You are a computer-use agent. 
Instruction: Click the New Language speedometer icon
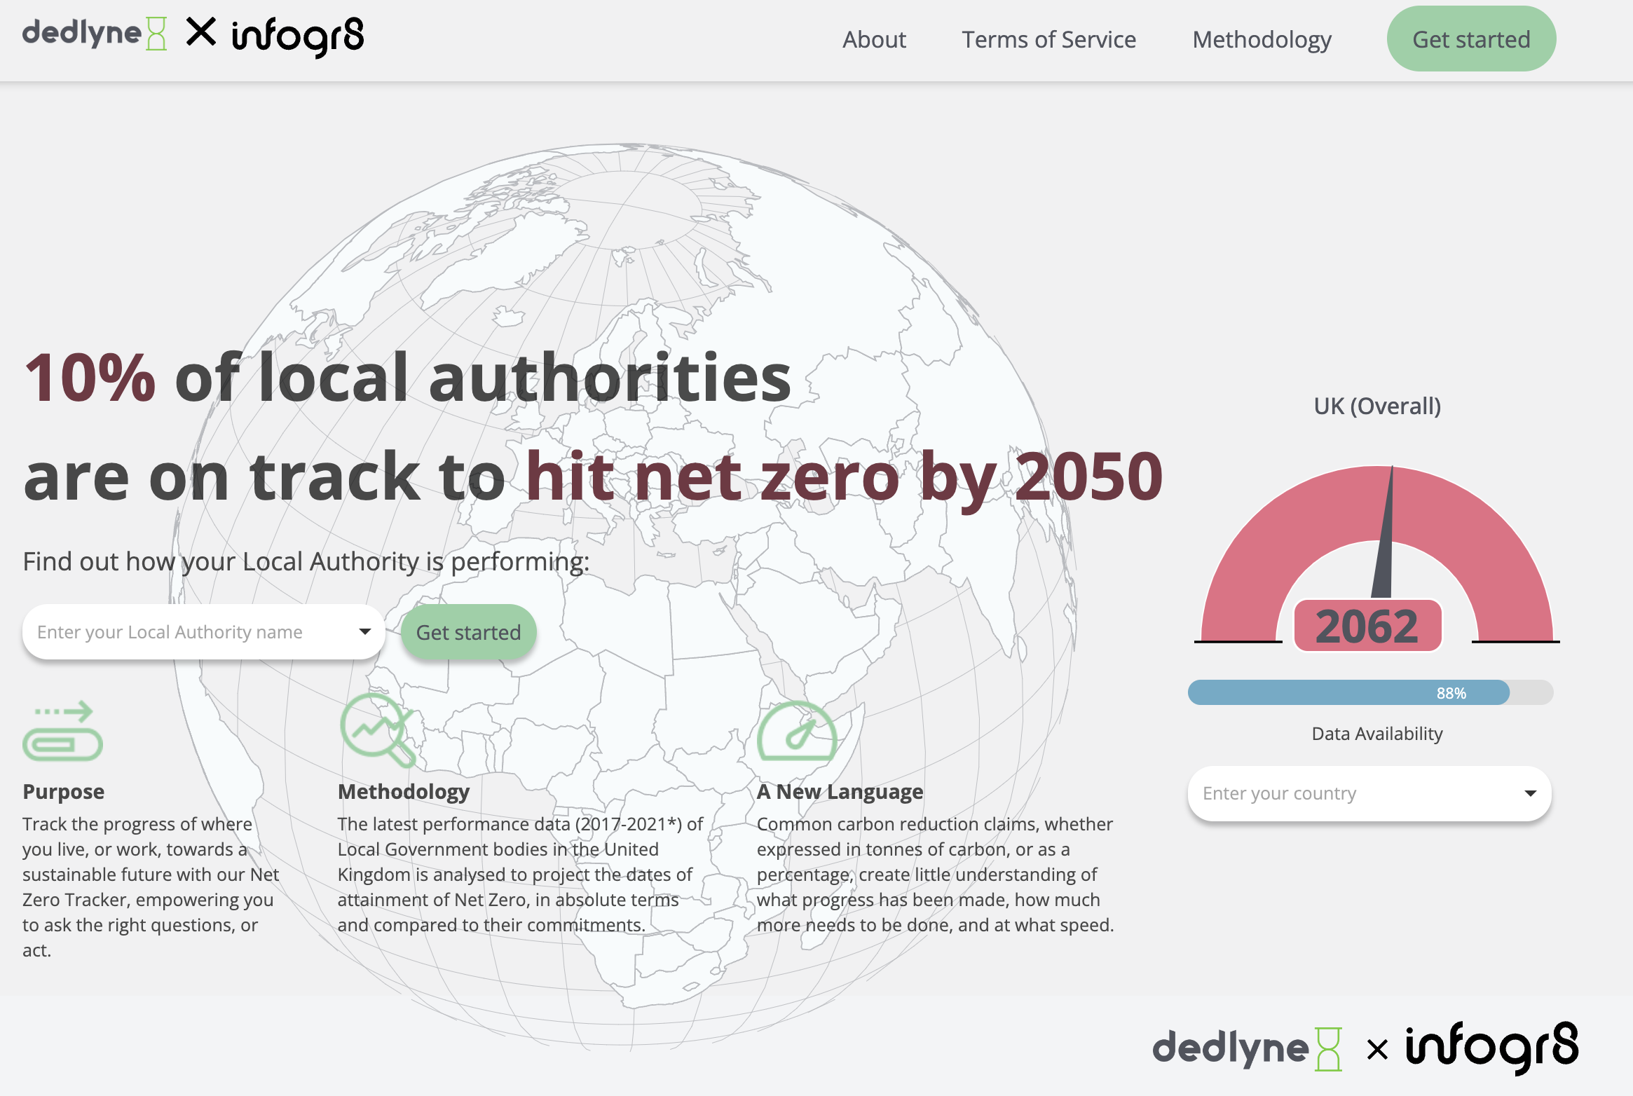(x=797, y=732)
